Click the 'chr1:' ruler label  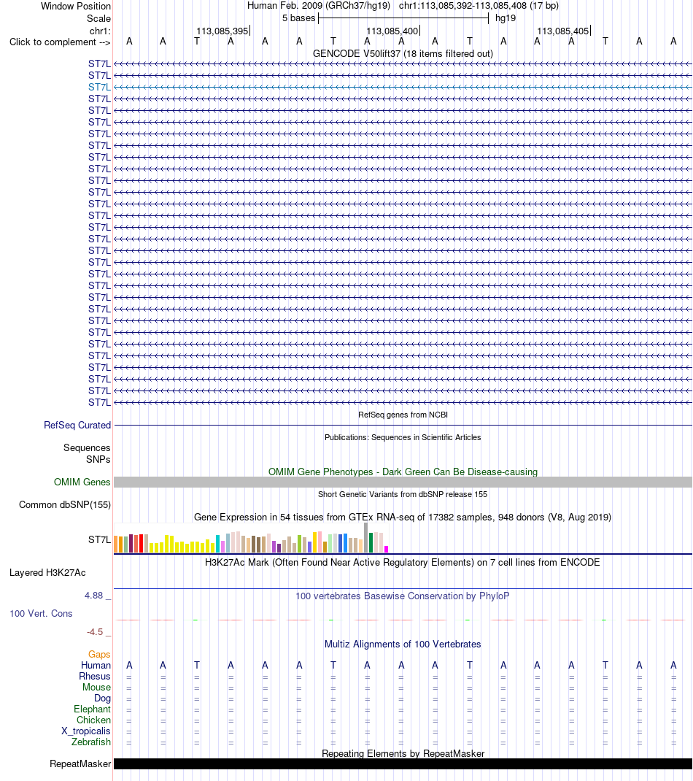point(100,31)
